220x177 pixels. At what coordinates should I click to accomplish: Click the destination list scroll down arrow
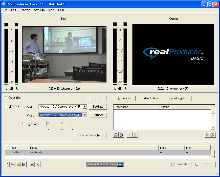point(213,128)
